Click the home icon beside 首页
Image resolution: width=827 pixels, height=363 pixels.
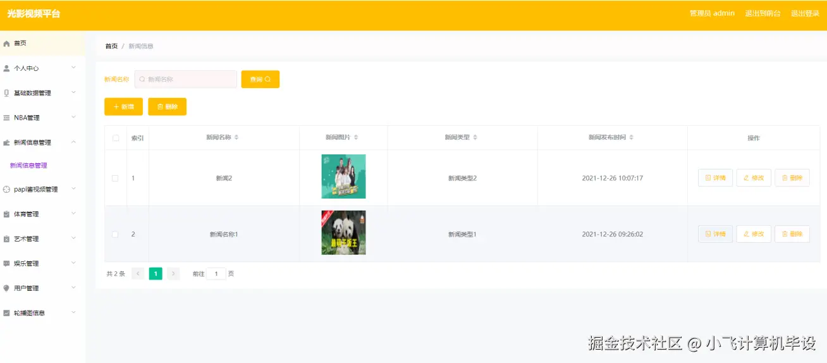pyautogui.click(x=6, y=44)
